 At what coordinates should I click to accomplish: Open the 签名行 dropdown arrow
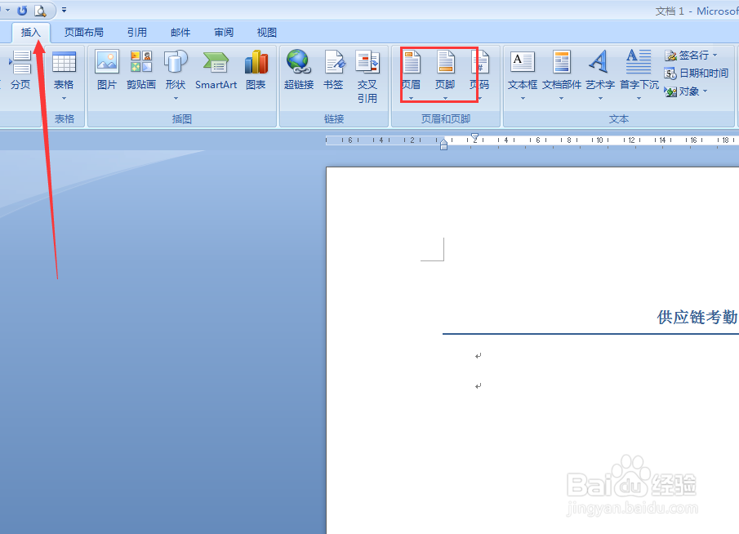click(715, 56)
